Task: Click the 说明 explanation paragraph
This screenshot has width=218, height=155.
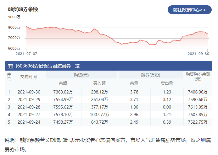Action: (x=108, y=145)
